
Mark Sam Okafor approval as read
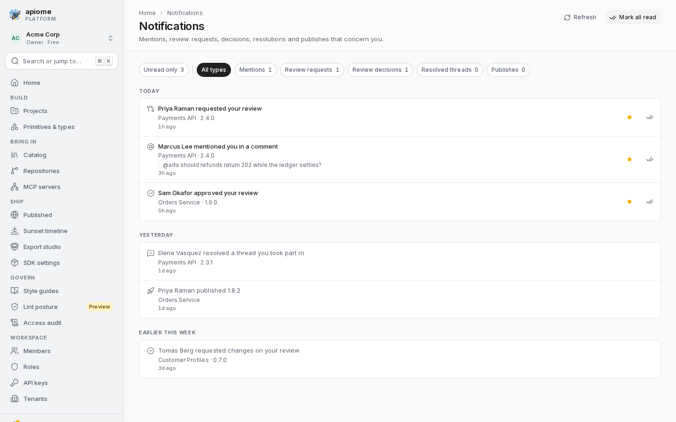[x=650, y=202]
